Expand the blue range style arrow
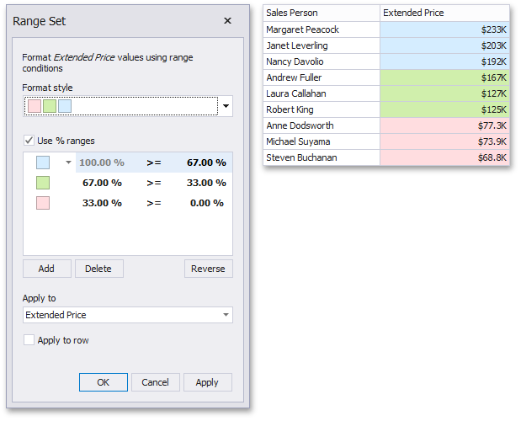521x421 pixels. pos(68,163)
